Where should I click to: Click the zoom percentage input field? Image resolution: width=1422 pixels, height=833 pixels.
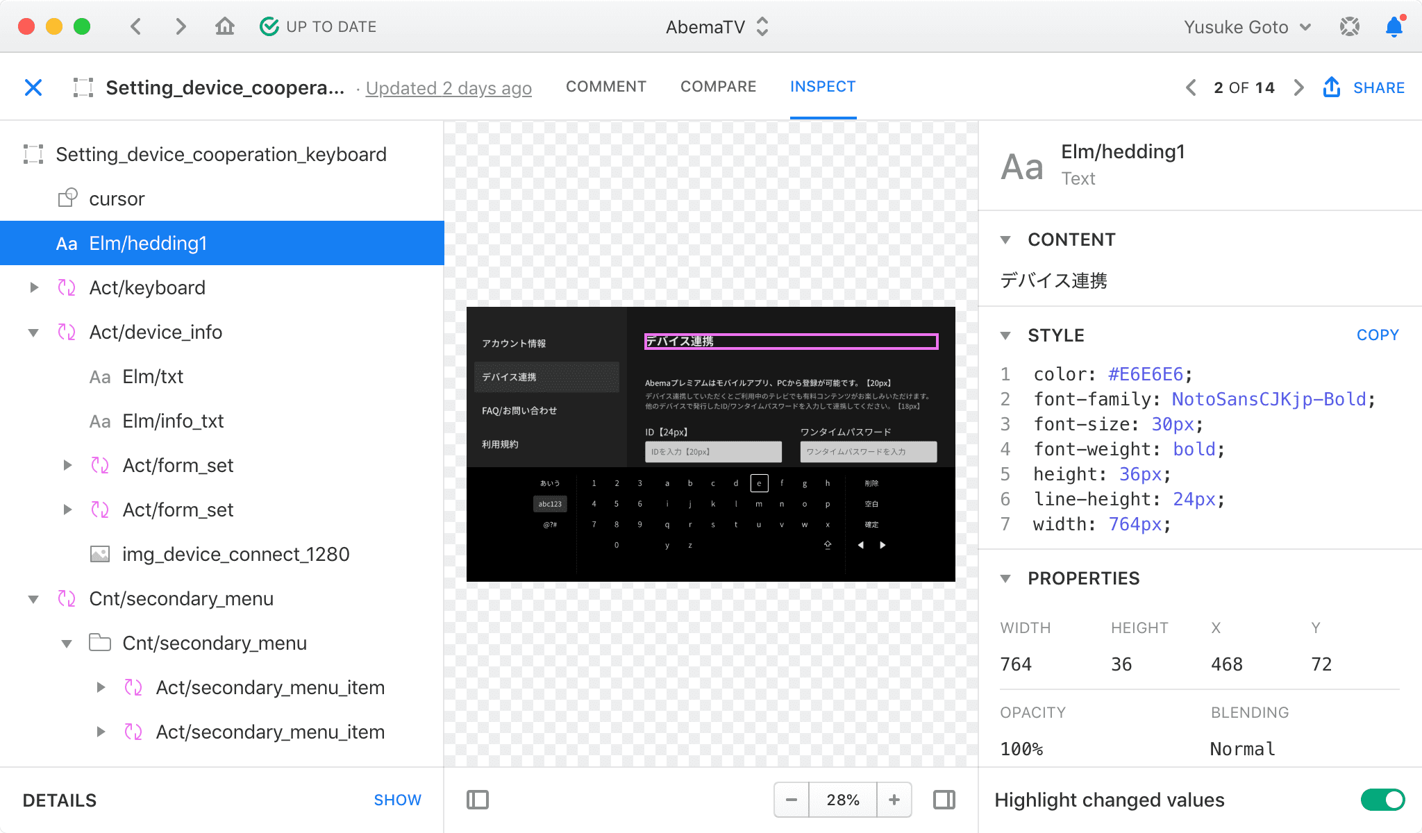click(x=842, y=799)
